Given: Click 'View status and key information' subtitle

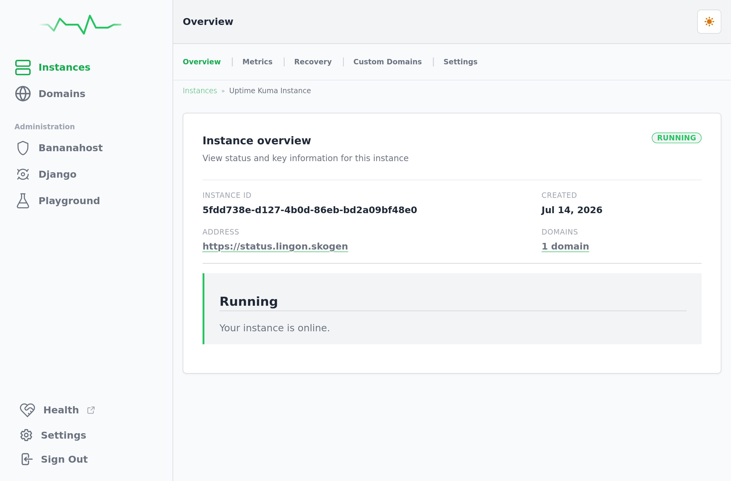Looking at the screenshot, I should [x=306, y=158].
